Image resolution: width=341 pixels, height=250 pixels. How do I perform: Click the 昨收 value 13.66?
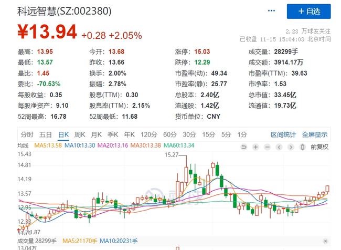[116, 62]
